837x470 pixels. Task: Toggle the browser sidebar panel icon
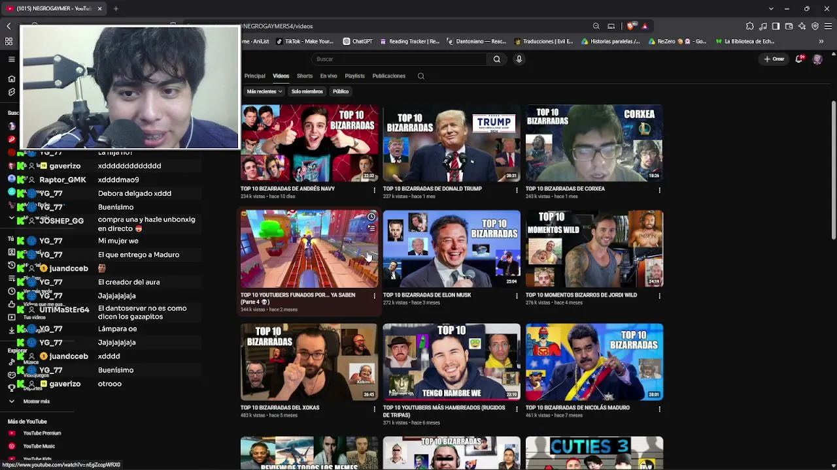coord(776,26)
